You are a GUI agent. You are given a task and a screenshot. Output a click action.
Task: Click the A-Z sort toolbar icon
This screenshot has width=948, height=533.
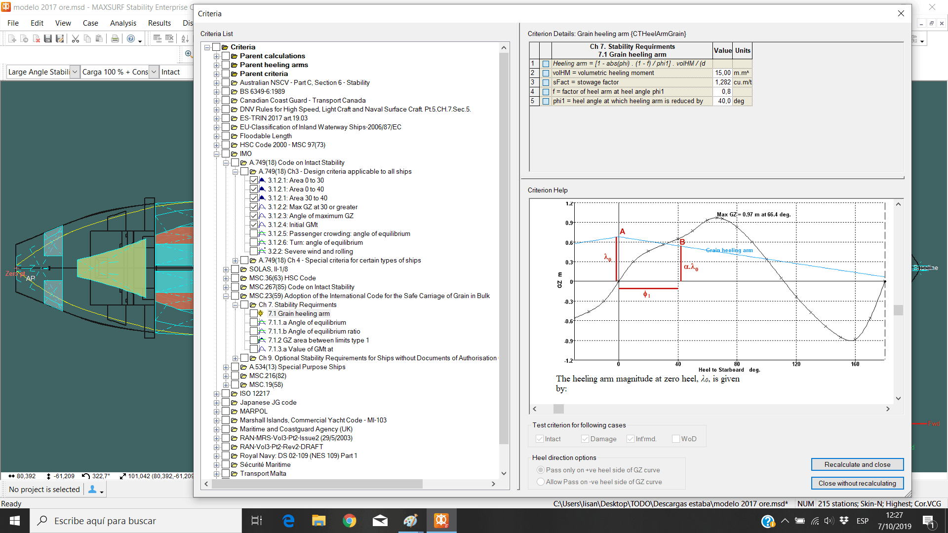(x=185, y=38)
